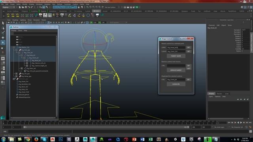Screen dimensions: 253x142
Task: Click the blue circle shelf icon
Action: [88, 15]
